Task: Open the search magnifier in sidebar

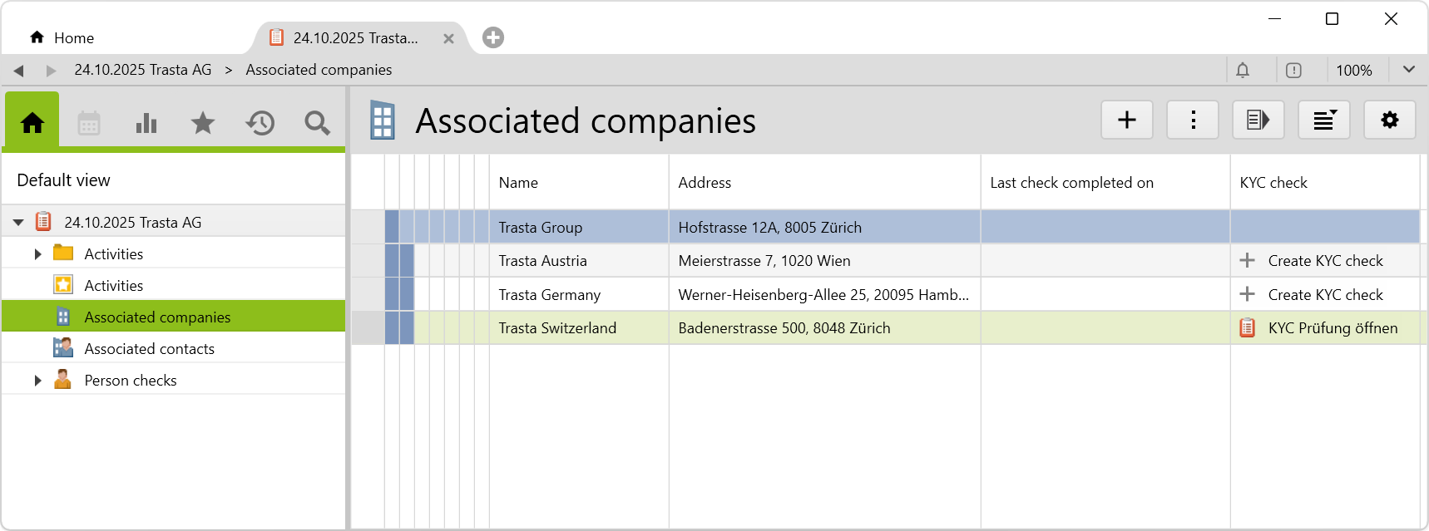Action: point(317,124)
